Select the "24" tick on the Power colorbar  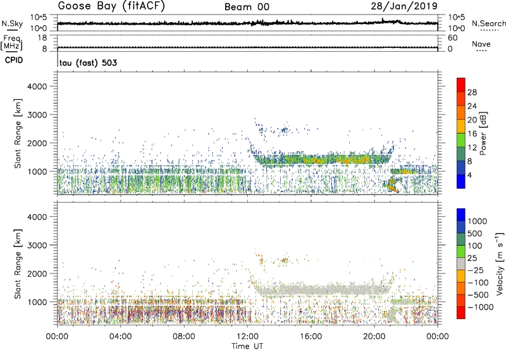click(472, 106)
